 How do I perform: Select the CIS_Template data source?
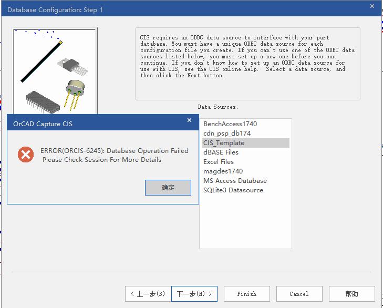tap(245, 143)
